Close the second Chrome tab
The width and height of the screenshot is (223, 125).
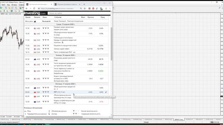click(79, 5)
